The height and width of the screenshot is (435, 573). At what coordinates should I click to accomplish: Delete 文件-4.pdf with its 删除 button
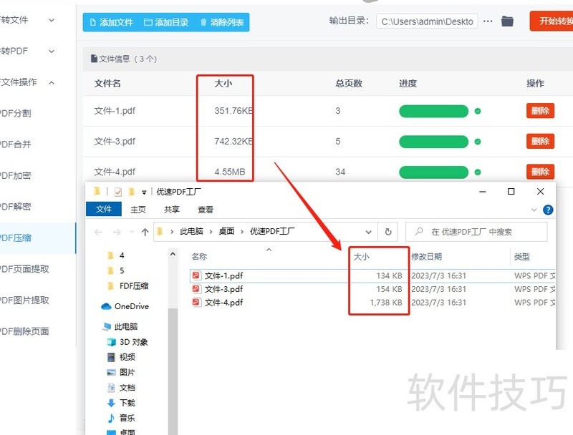(540, 172)
